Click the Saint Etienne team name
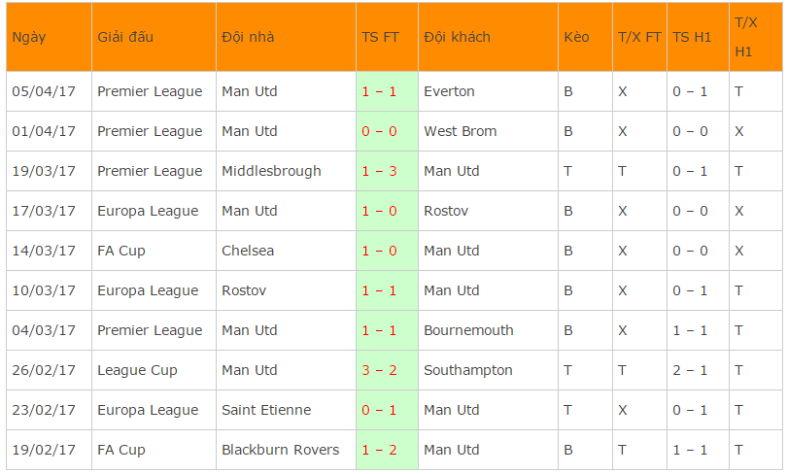The height and width of the screenshot is (474, 788). (266, 410)
